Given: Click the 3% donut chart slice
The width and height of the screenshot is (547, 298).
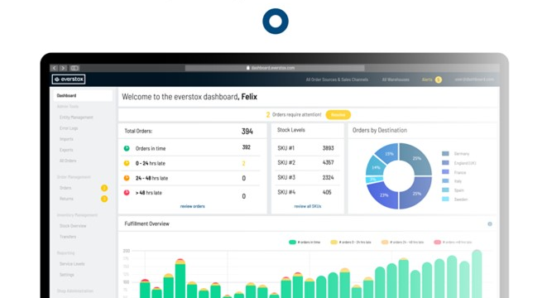Looking at the screenshot, I should pos(374,180).
